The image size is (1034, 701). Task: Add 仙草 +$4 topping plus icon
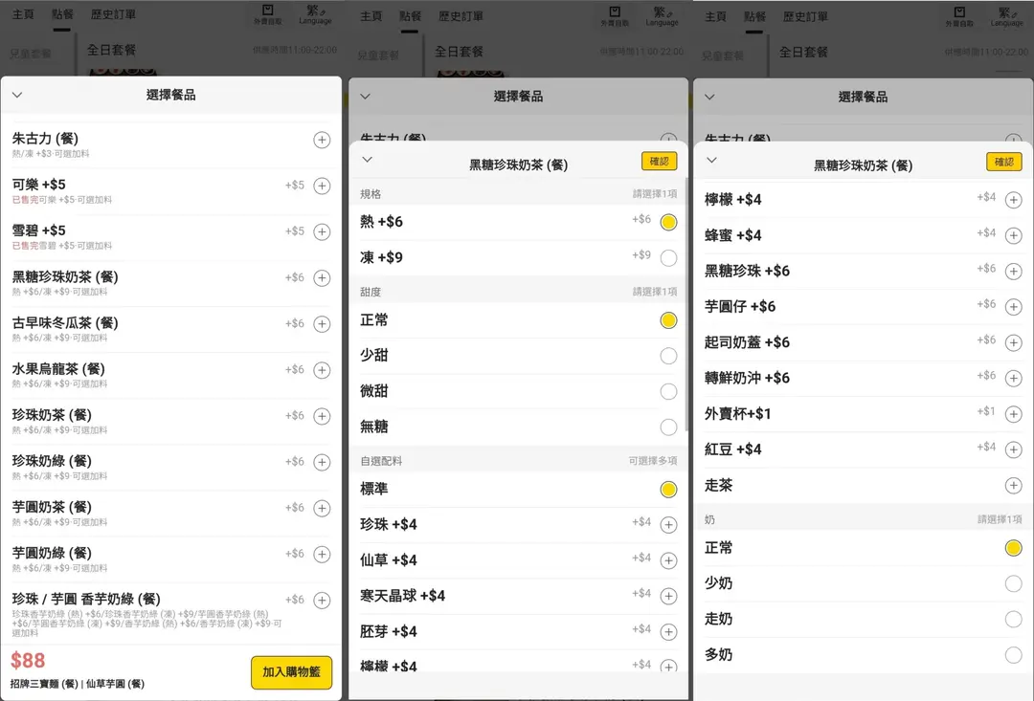tap(668, 560)
